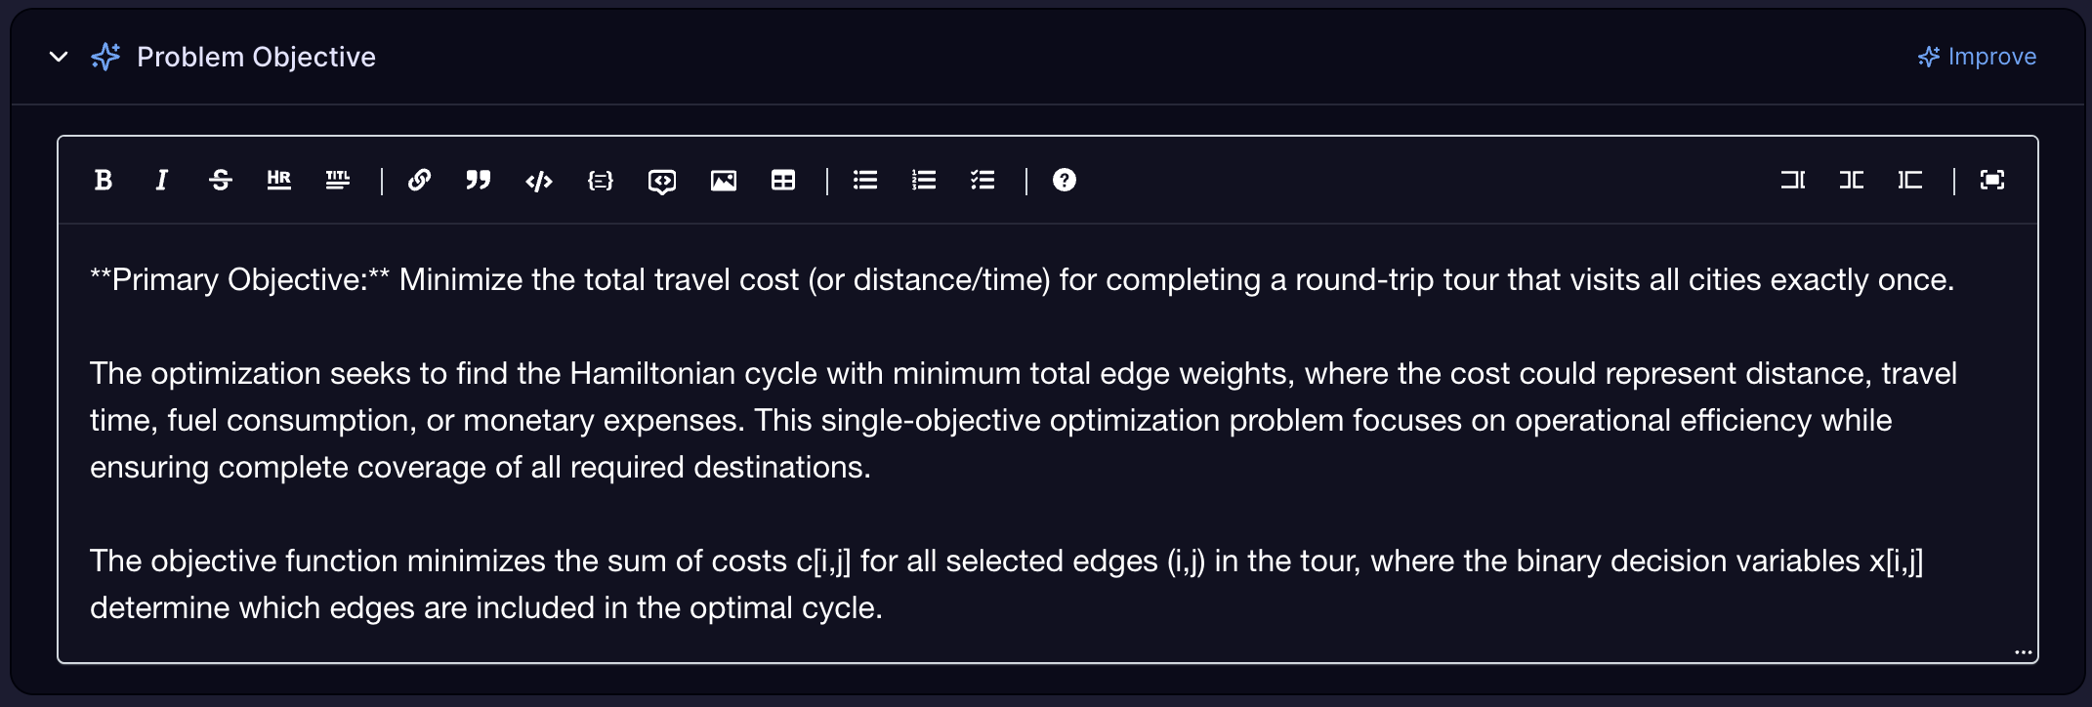Image resolution: width=2092 pixels, height=707 pixels.
Task: Add a checklist (task list)
Action: click(x=983, y=180)
